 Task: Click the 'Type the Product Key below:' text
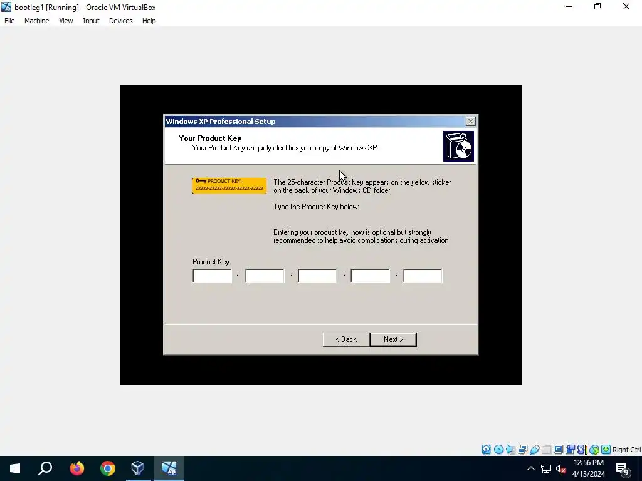tap(316, 207)
